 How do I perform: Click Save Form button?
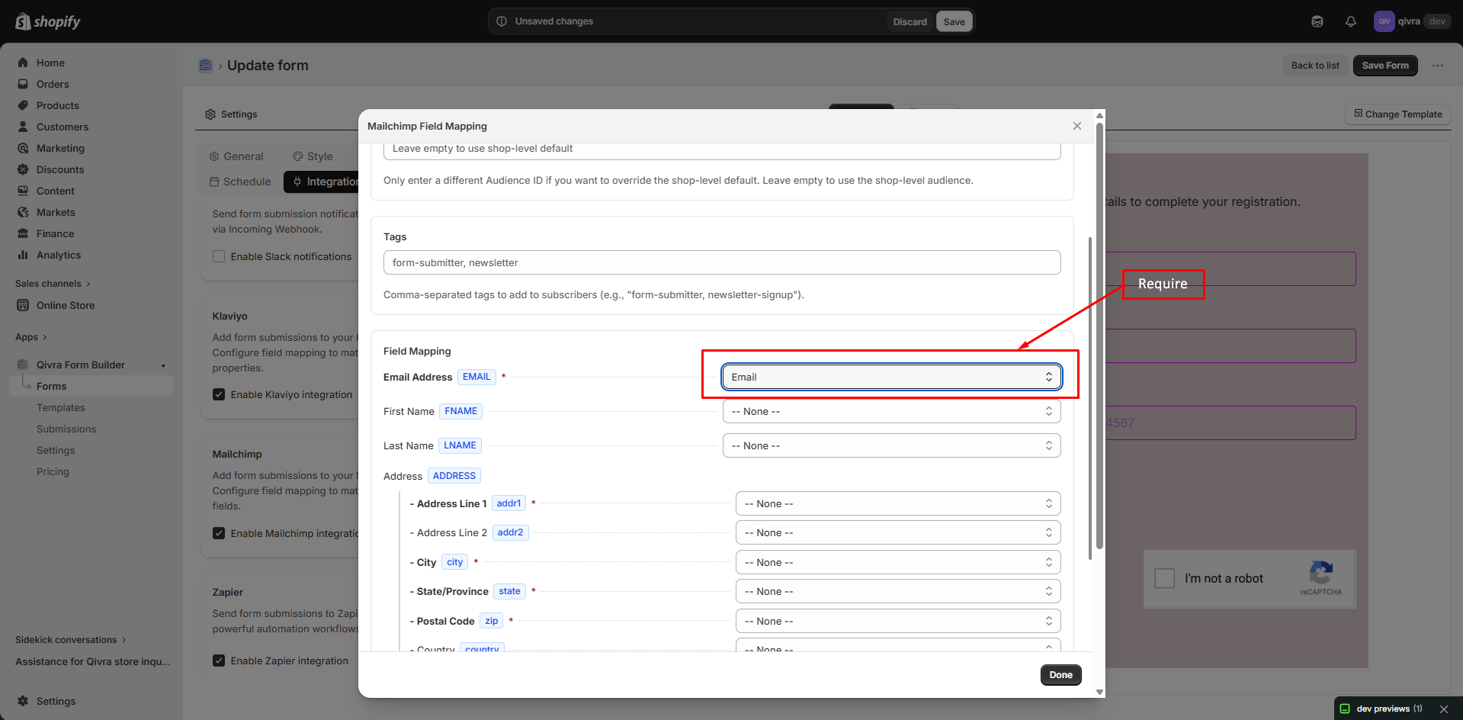1385,66
